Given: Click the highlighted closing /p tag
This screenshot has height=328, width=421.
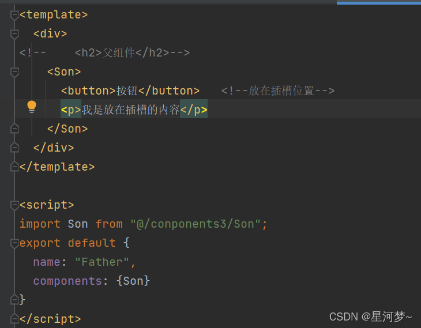Looking at the screenshot, I should [193, 110].
